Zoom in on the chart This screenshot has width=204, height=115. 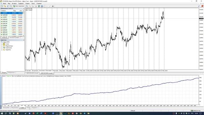[27, 6]
